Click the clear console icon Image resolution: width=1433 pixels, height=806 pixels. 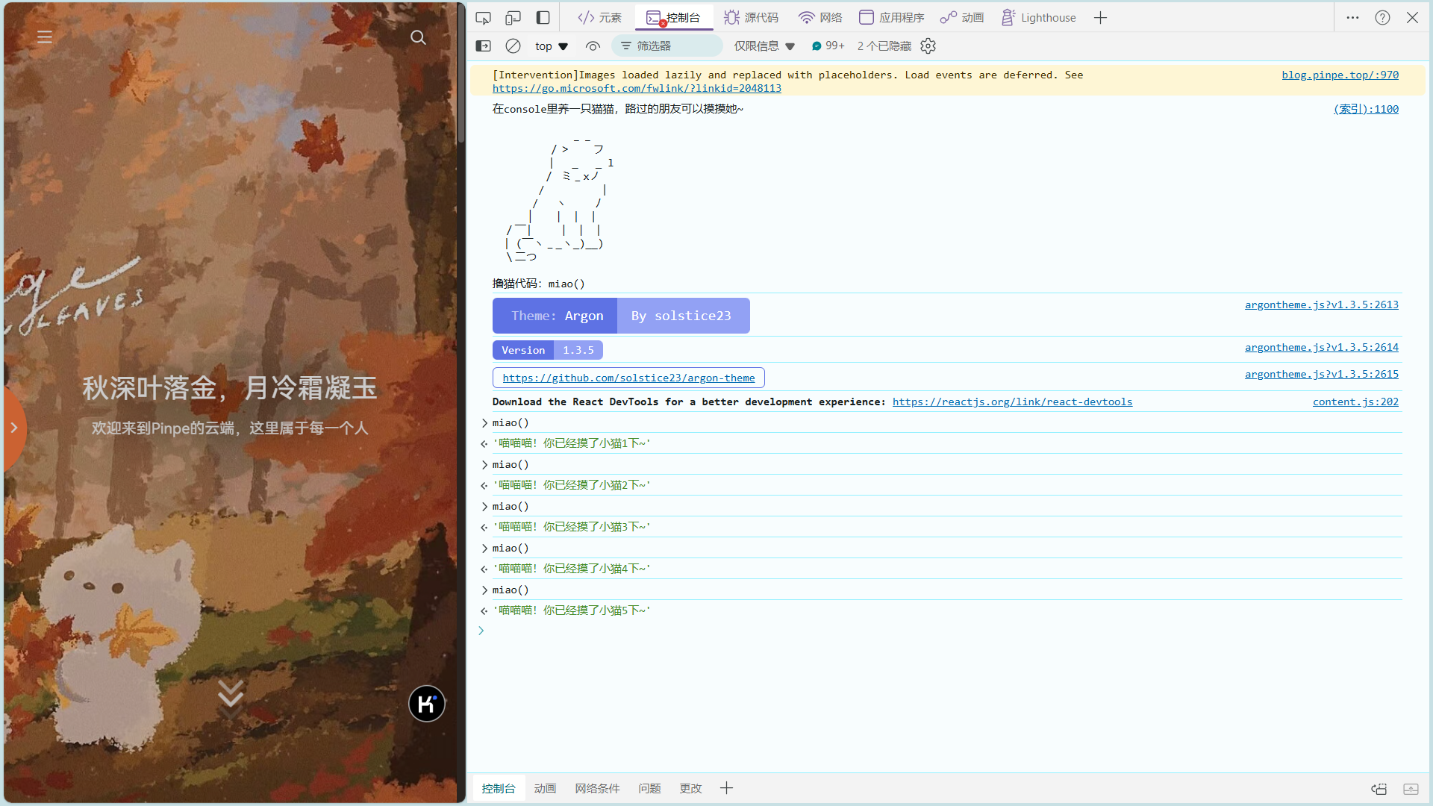click(x=513, y=46)
